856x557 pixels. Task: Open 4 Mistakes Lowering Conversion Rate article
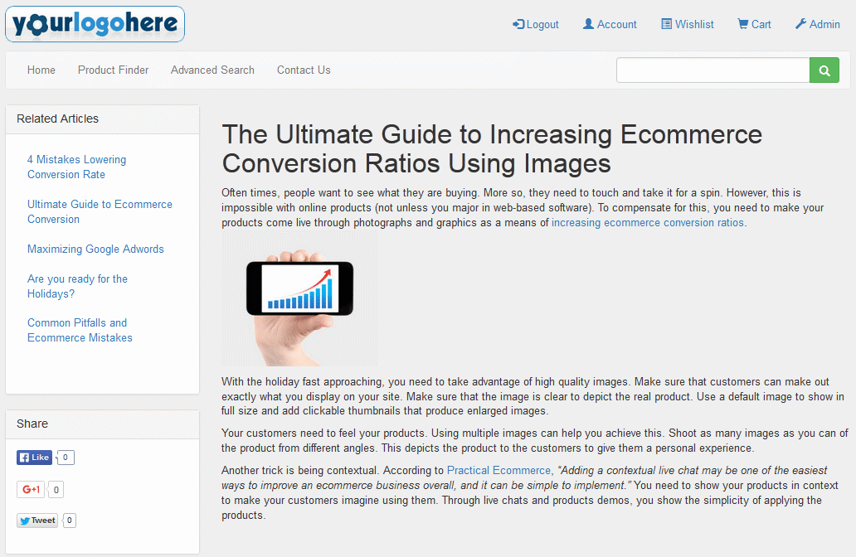pos(76,167)
